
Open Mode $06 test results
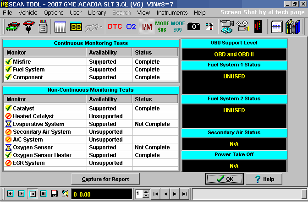(162, 27)
